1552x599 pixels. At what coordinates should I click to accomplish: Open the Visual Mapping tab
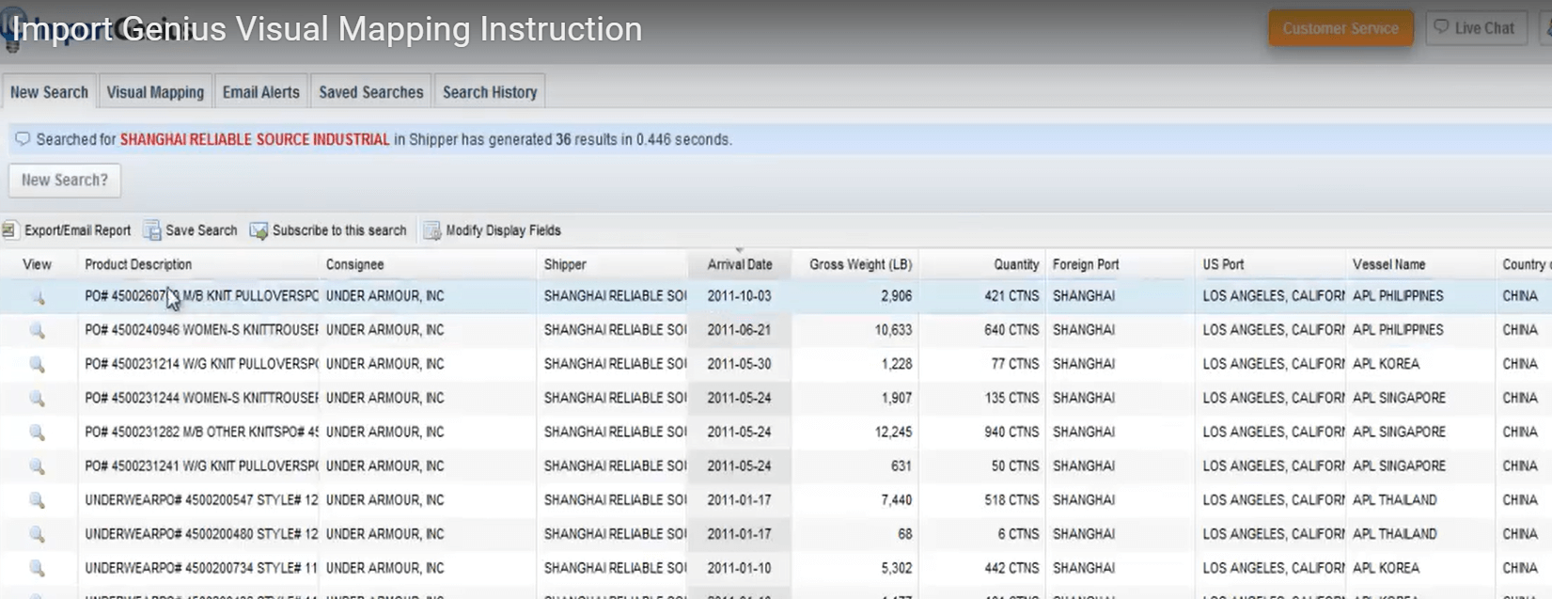tap(155, 92)
